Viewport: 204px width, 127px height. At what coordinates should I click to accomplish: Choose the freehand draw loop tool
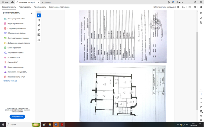pos(39,30)
